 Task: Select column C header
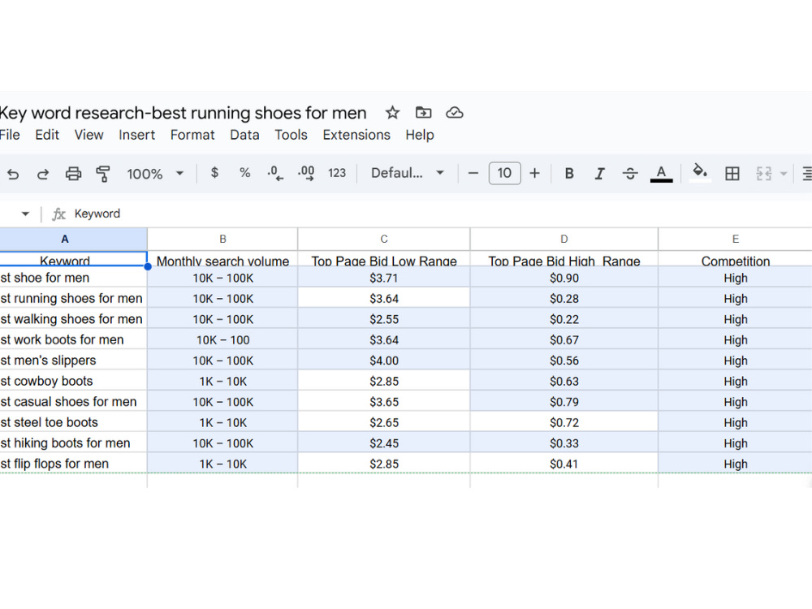point(384,240)
